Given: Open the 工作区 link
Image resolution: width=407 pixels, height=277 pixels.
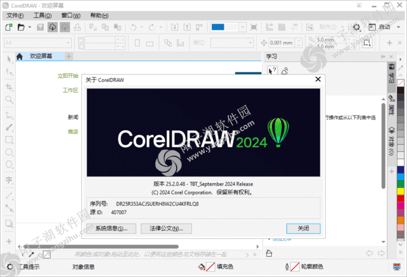Looking at the screenshot, I should click(x=71, y=90).
